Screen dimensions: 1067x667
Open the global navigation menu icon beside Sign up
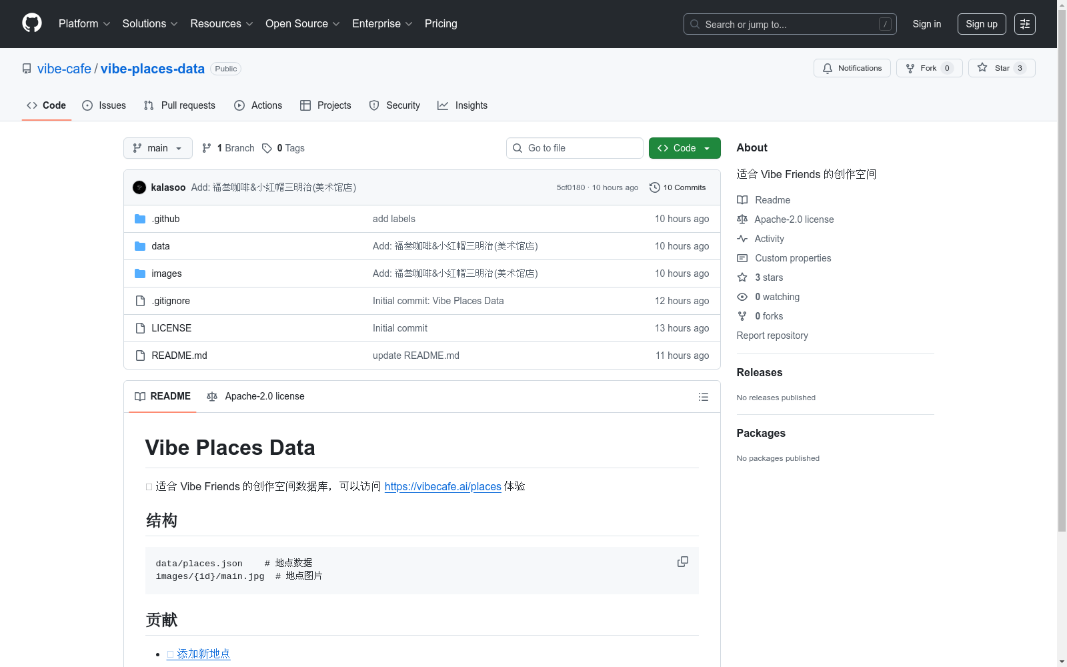1025,24
